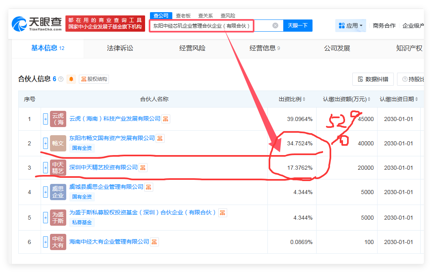432x272 pixels.
Task: Switch to 查老板 search tab
Action: [x=183, y=16]
